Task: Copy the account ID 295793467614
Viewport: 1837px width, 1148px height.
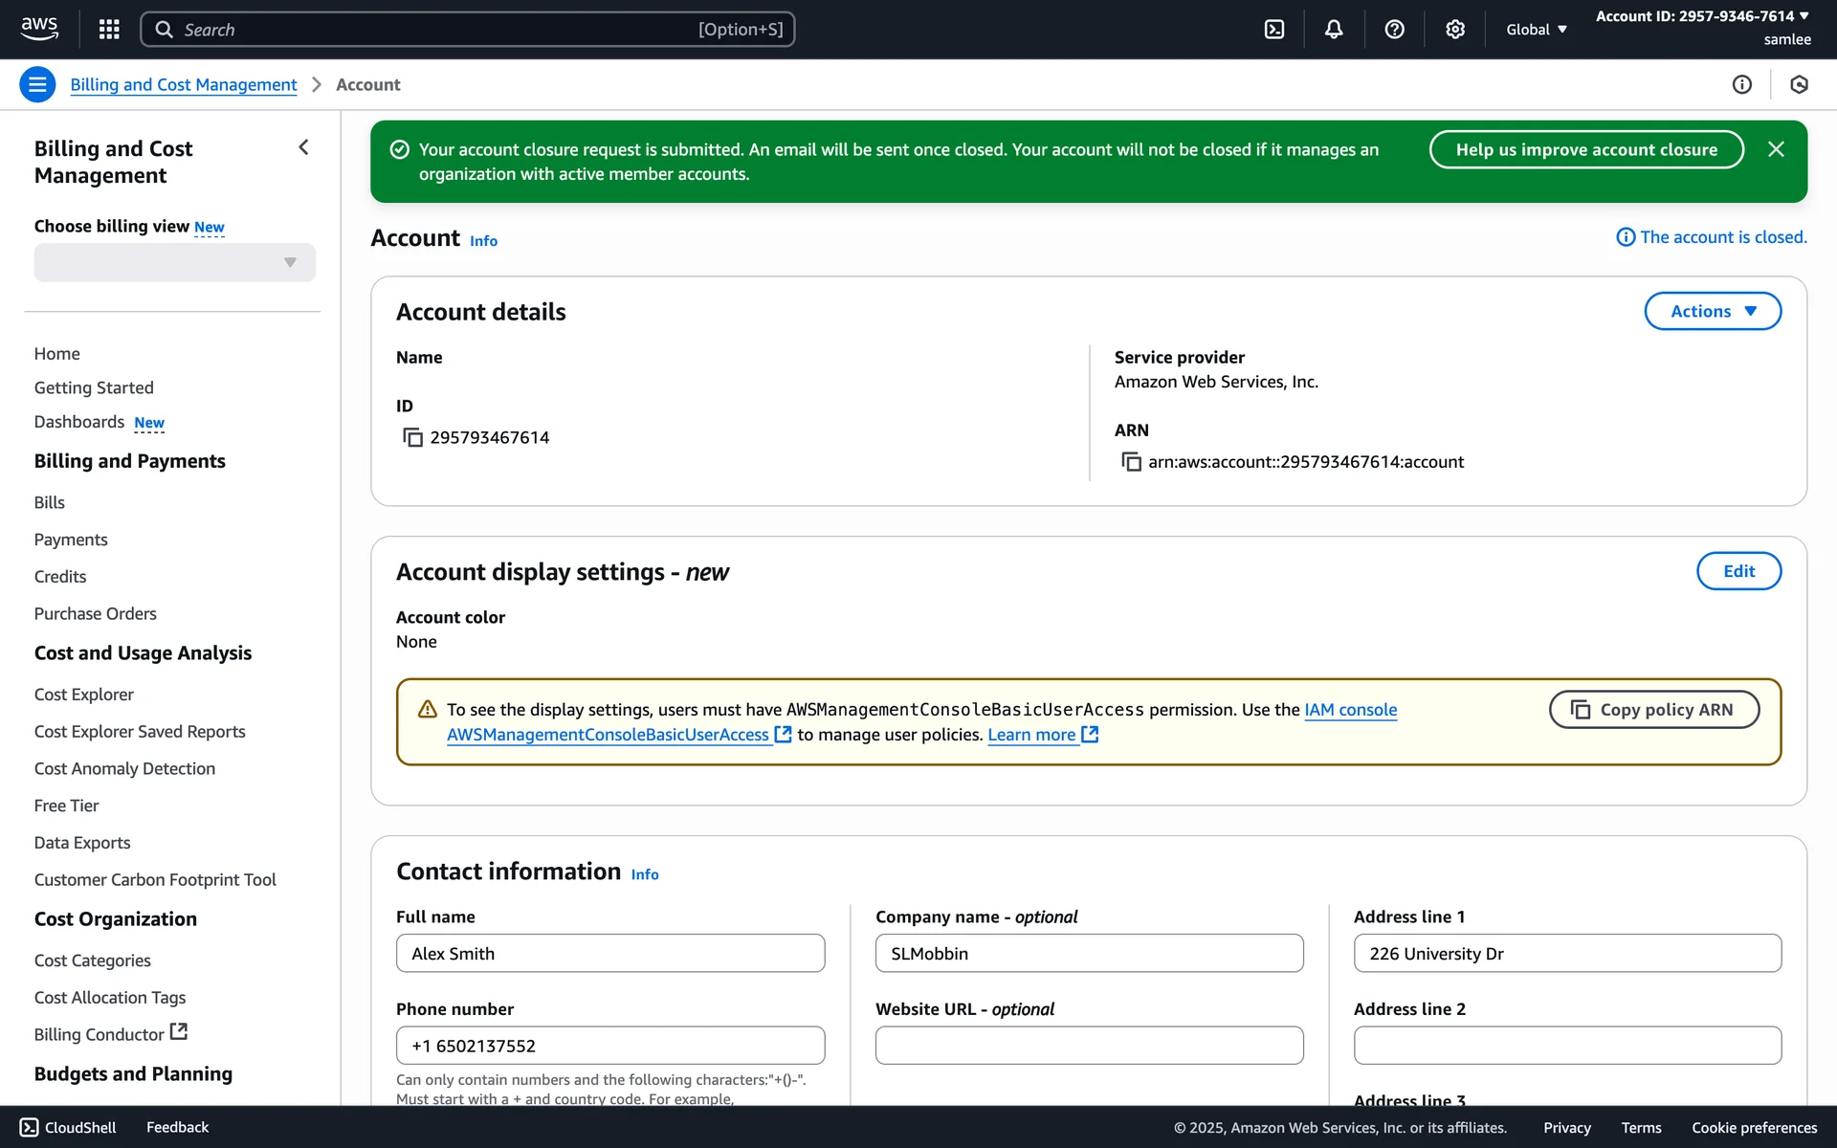Action: click(x=412, y=437)
